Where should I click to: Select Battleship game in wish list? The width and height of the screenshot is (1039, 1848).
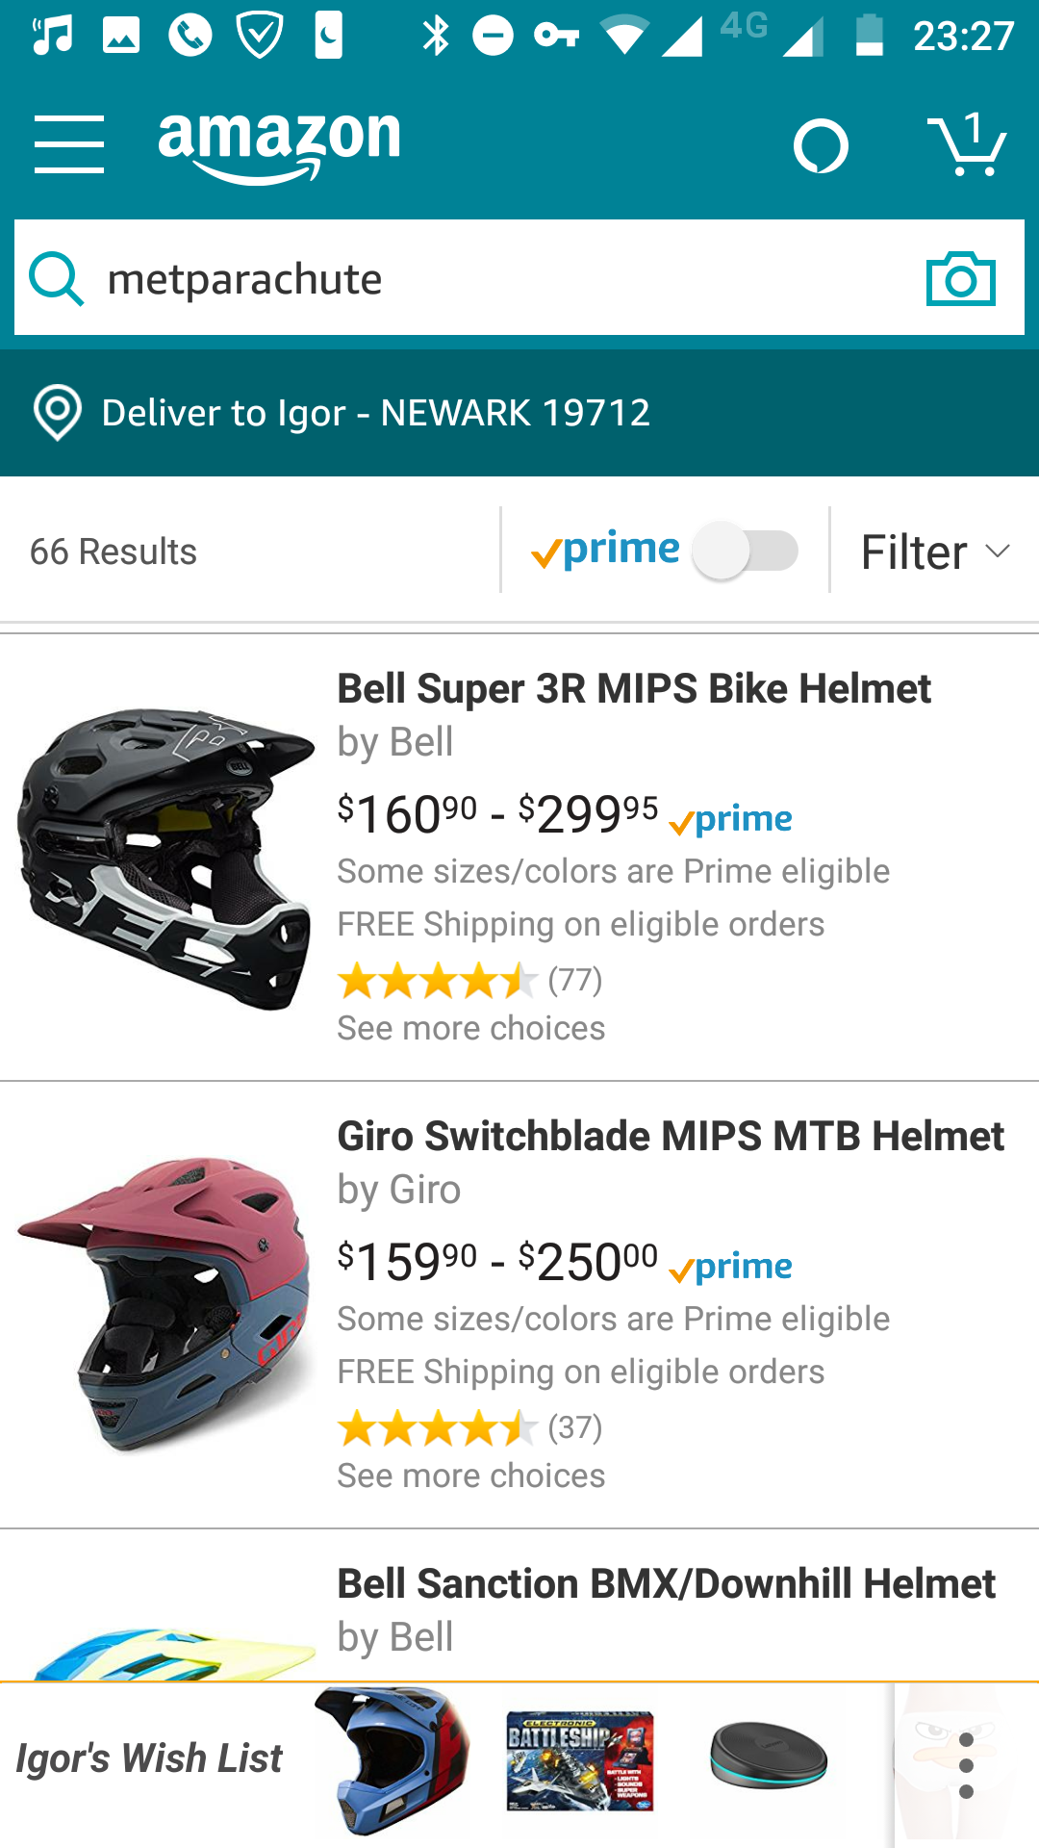[580, 1761]
